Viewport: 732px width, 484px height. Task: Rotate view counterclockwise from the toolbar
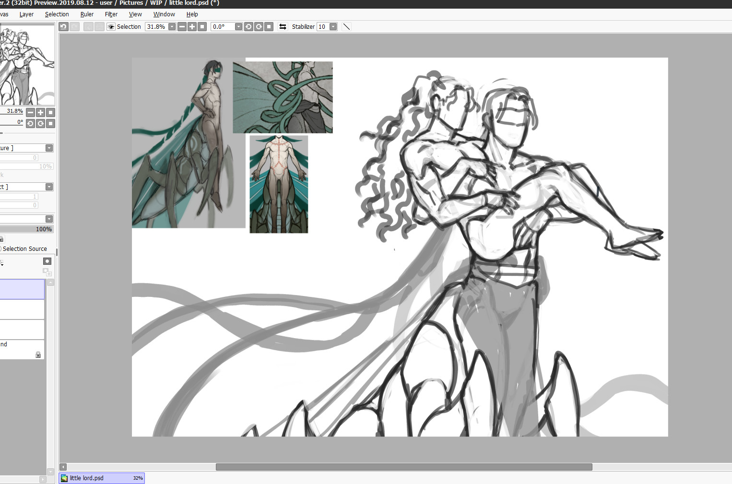pyautogui.click(x=248, y=27)
